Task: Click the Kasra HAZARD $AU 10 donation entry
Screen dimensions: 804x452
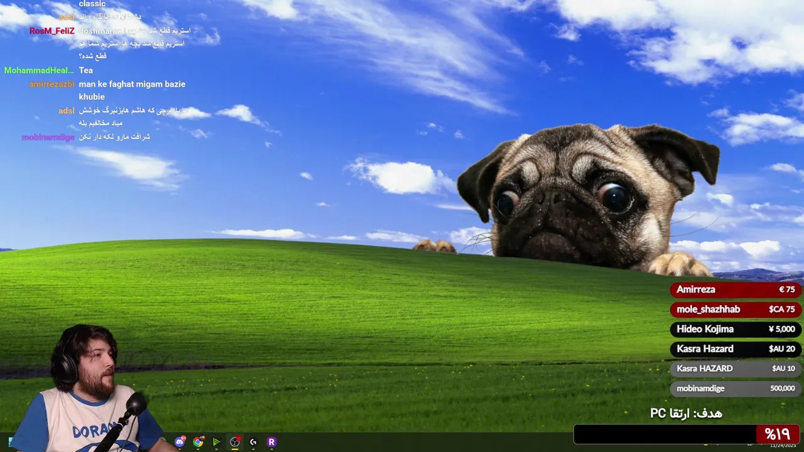Action: pyautogui.click(x=736, y=369)
